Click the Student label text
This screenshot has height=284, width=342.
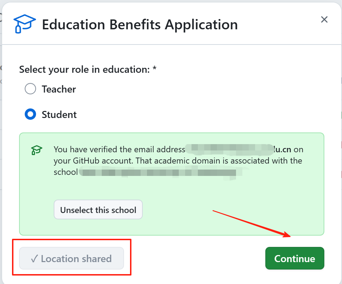tap(59, 114)
